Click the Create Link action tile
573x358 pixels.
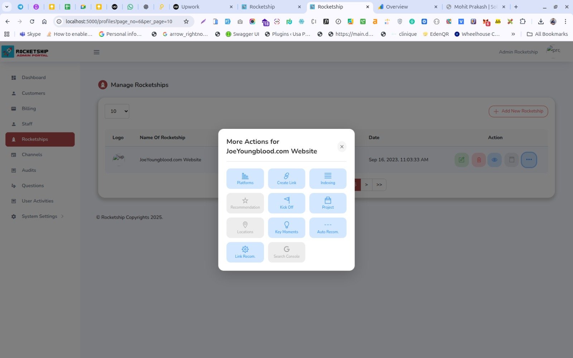tap(286, 178)
